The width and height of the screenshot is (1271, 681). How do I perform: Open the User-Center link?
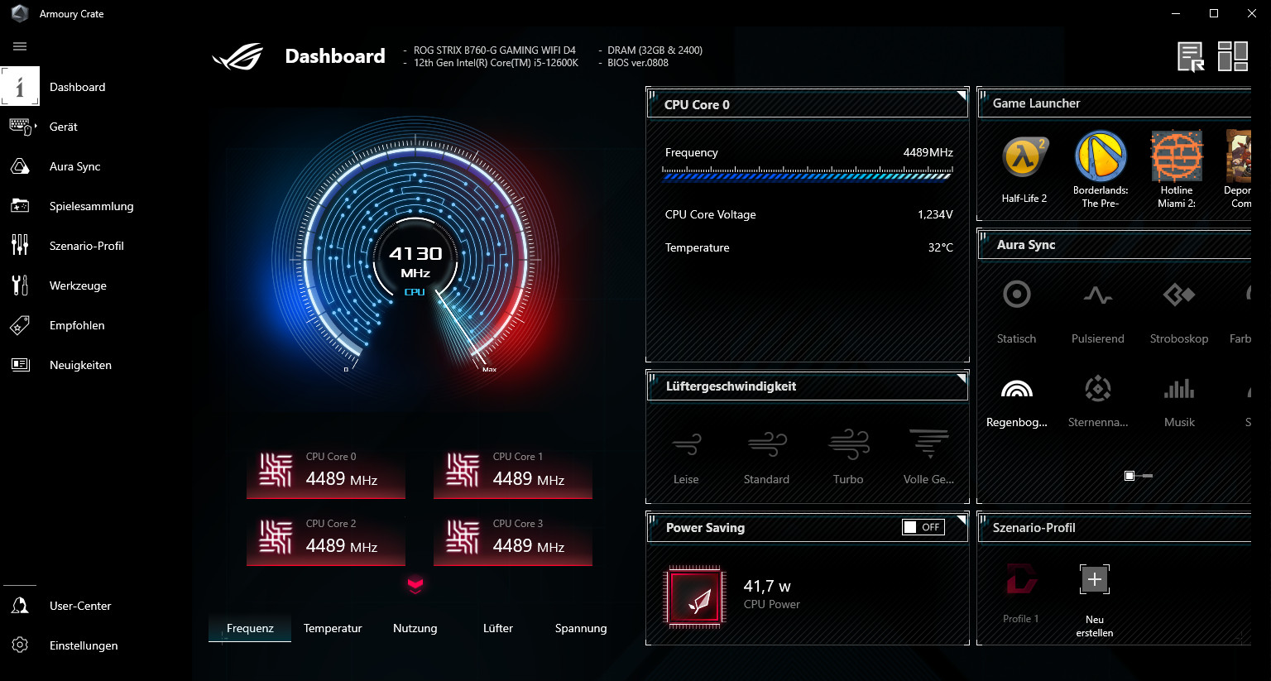[79, 606]
